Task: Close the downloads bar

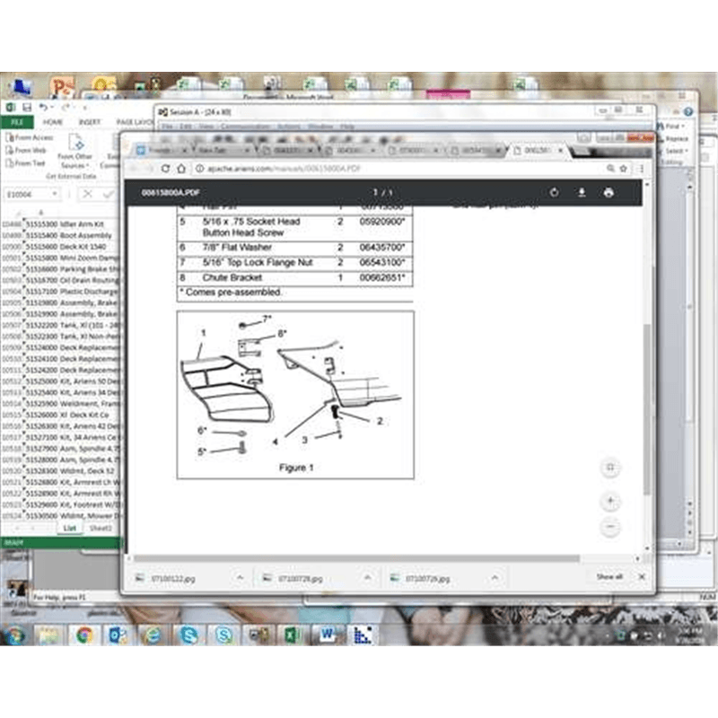Action: pyautogui.click(x=641, y=577)
